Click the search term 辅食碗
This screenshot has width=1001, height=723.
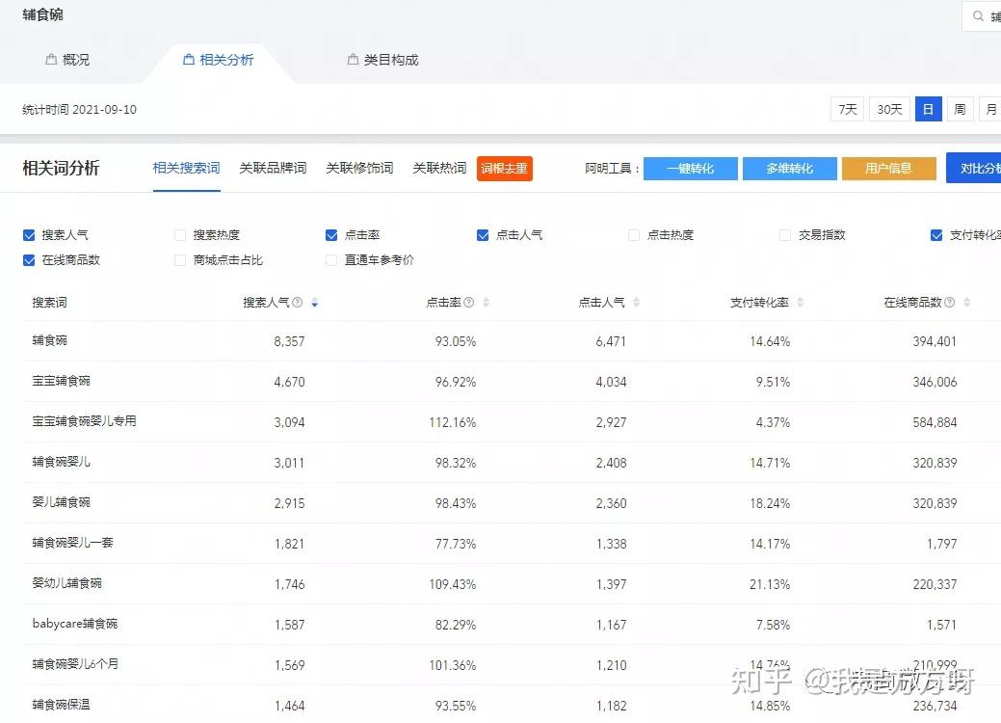(x=50, y=340)
